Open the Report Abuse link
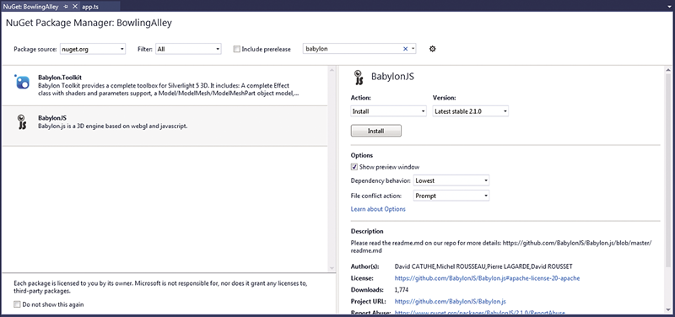This screenshot has width=675, height=317. (x=479, y=313)
